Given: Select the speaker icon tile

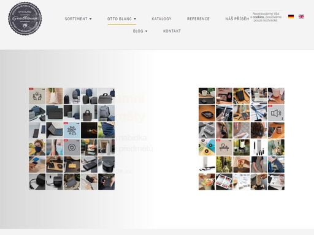Looking at the screenshot, I should pos(276,113).
